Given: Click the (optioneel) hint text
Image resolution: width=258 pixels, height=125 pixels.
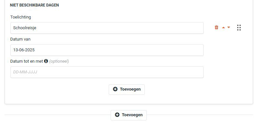Looking at the screenshot, I should pyautogui.click(x=59, y=61).
